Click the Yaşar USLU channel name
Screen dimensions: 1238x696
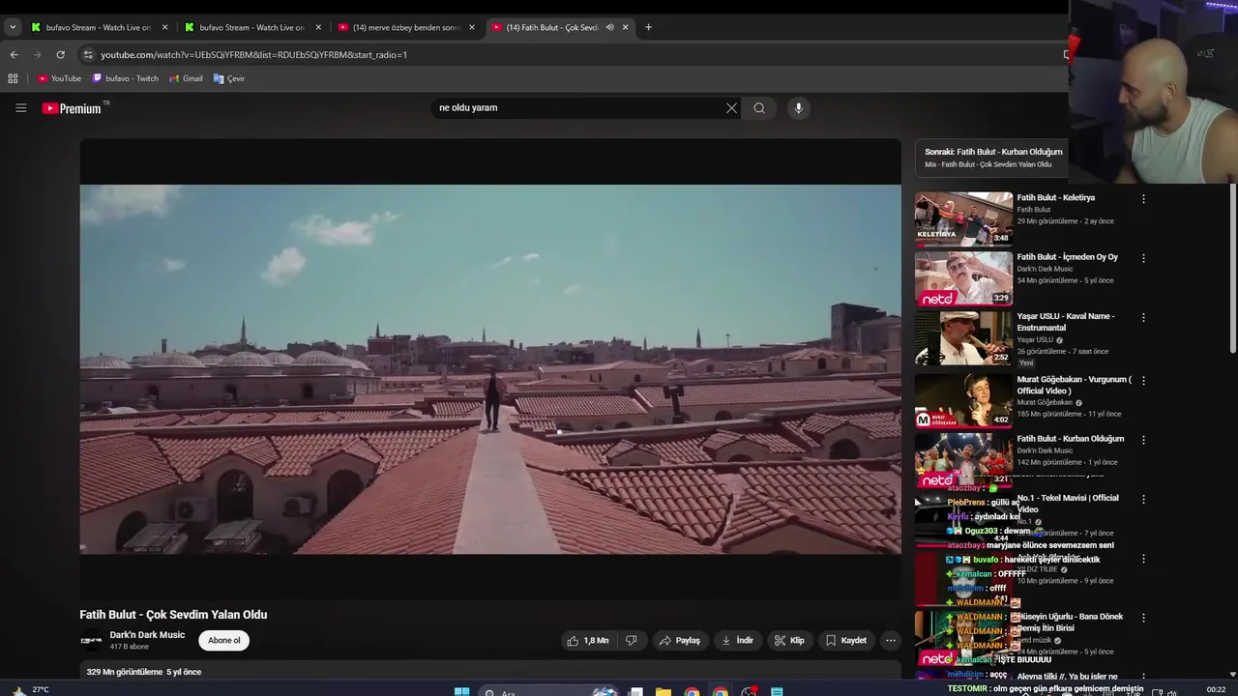point(1035,340)
